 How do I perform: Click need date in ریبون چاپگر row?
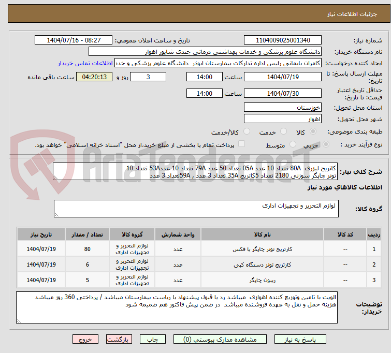click(41, 280)
